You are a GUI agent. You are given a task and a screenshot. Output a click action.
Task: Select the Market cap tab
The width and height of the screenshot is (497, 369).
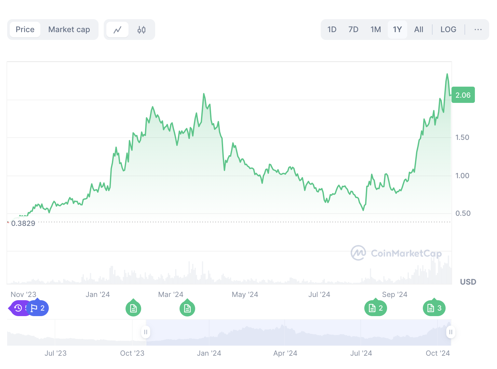(69, 30)
